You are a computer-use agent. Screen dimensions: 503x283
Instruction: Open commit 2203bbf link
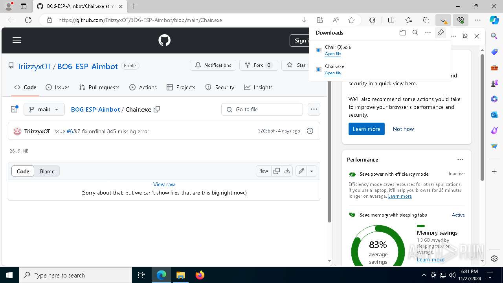point(266,131)
